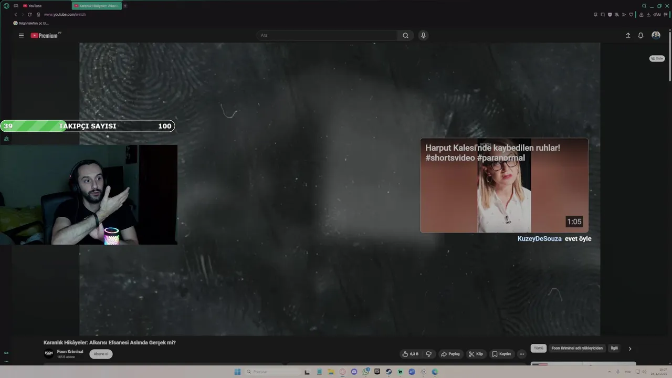Screen dimensions: 672x378
Task: Open the ad blocker shield icon
Action: point(610,14)
